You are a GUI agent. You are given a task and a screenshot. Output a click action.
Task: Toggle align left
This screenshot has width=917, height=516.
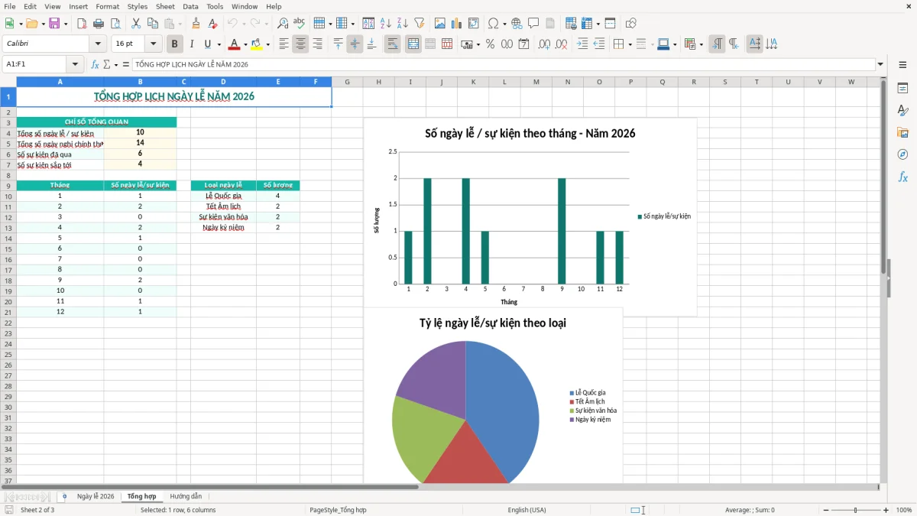coord(284,44)
